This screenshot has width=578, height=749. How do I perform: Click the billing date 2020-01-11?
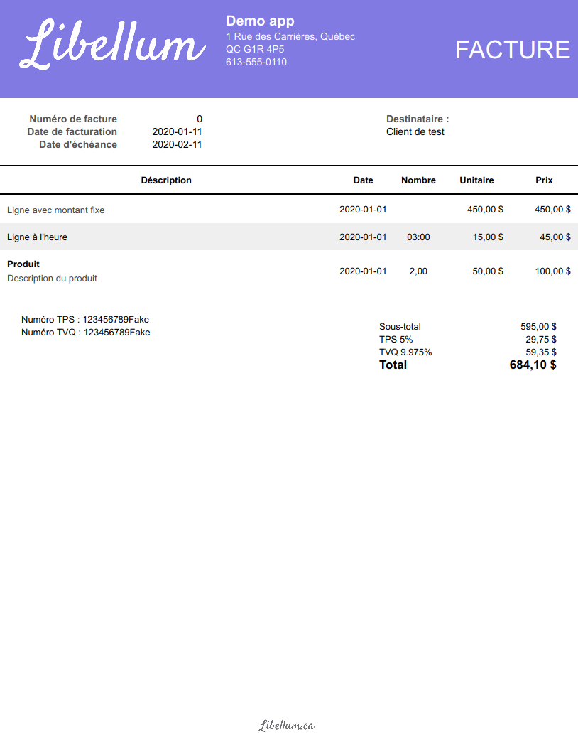177,131
